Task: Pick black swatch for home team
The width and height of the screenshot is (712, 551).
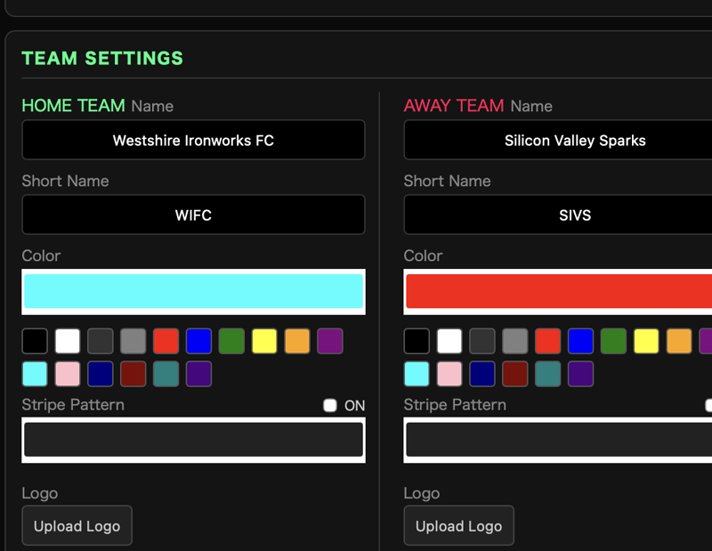Action: 35,341
